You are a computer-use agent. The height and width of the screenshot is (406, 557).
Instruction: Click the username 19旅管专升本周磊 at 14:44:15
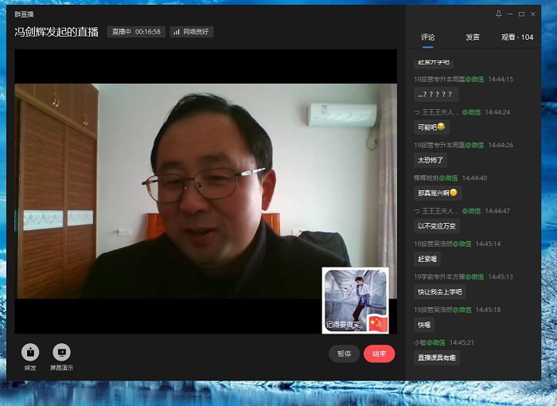coord(438,79)
